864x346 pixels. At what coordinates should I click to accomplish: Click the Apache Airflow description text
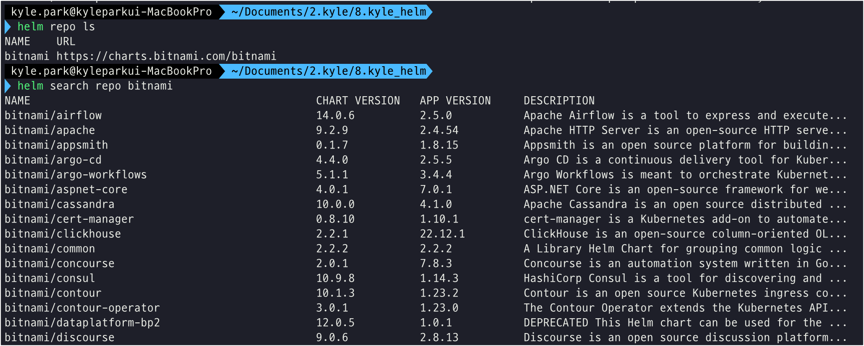tap(686, 116)
